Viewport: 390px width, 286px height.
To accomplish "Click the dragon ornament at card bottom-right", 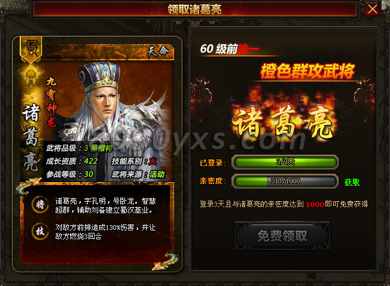I will pos(166,261).
